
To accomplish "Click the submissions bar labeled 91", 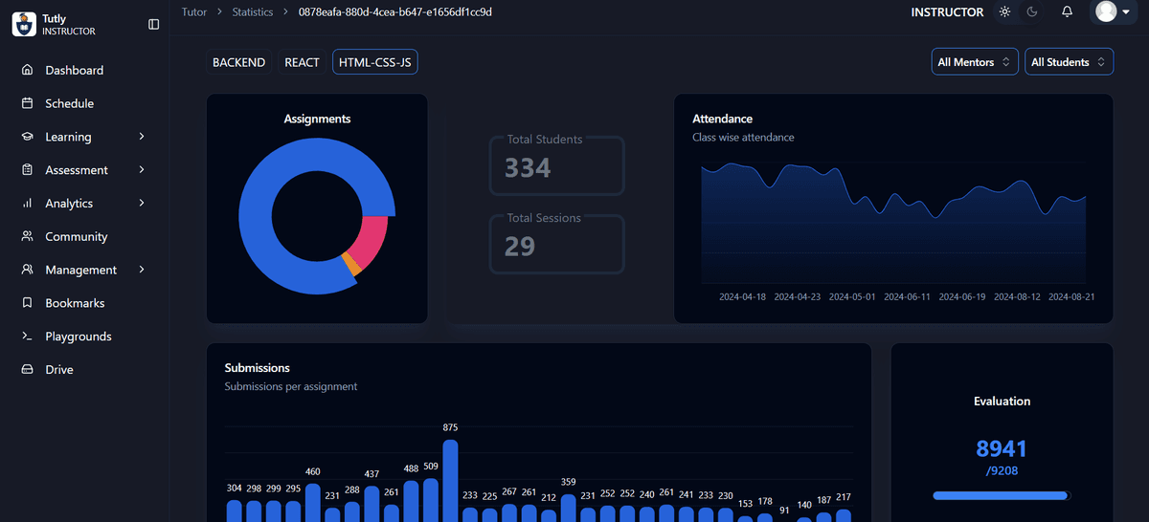I will pos(784,520).
